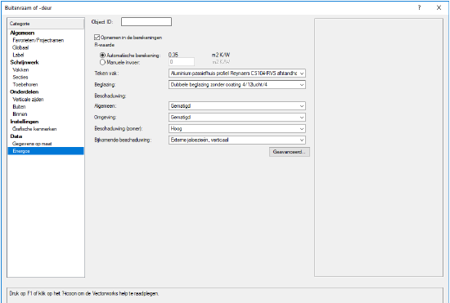
Task: Open the Beglazing dropdown
Action: 237,85
